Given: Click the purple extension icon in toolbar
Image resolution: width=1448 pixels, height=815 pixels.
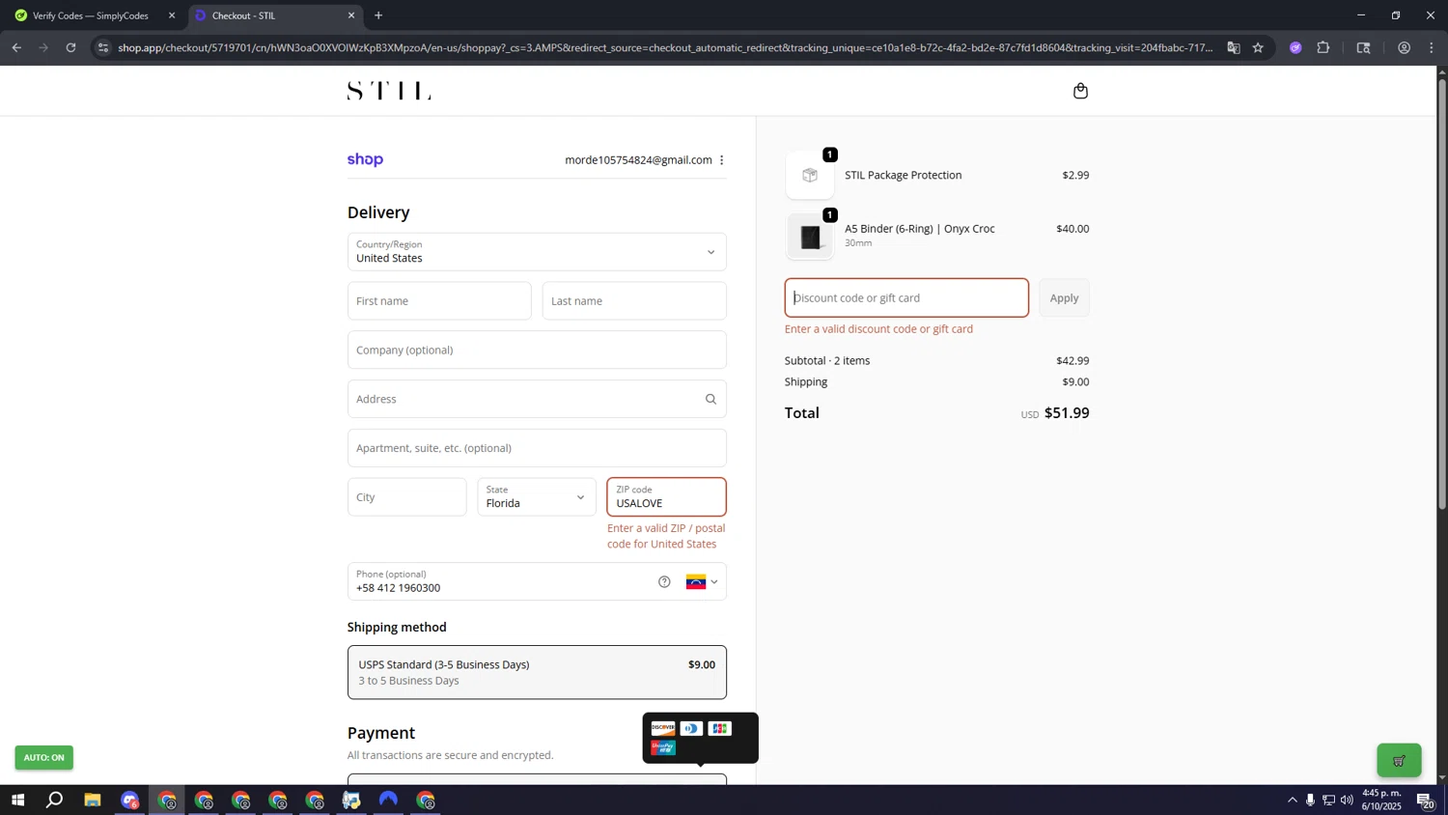Looking at the screenshot, I should click(1295, 47).
